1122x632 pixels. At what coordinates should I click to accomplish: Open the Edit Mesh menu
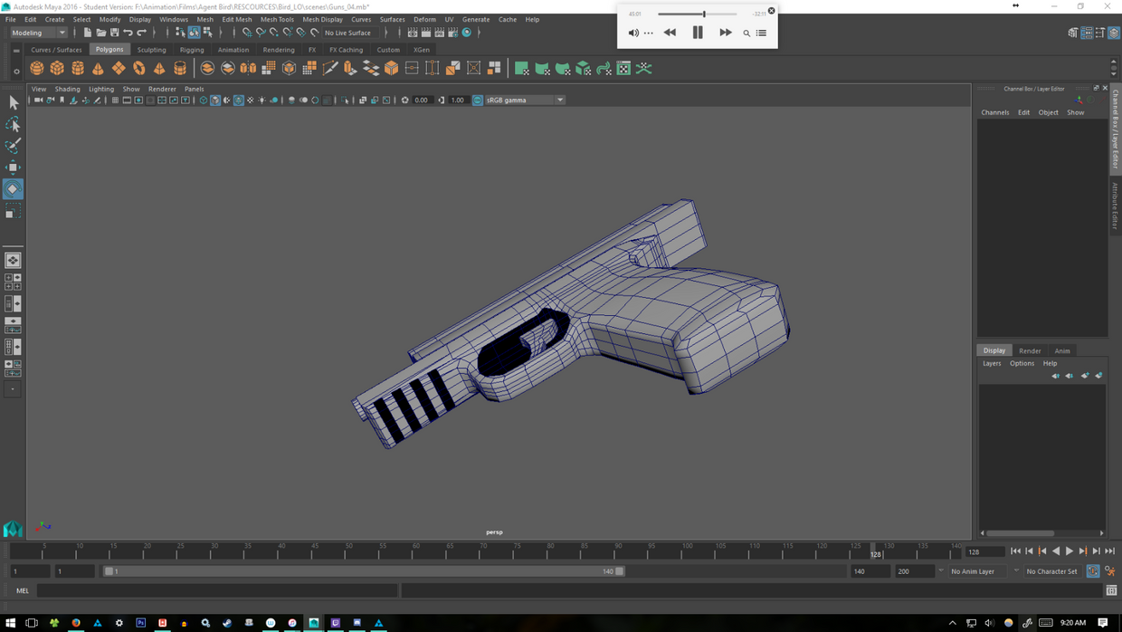pyautogui.click(x=237, y=19)
